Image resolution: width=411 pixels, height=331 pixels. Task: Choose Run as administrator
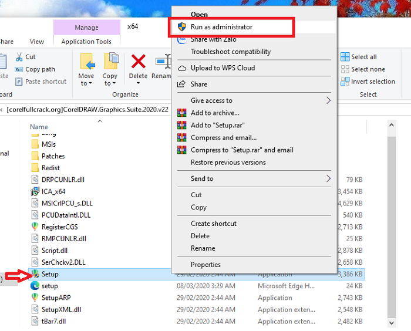(221, 27)
